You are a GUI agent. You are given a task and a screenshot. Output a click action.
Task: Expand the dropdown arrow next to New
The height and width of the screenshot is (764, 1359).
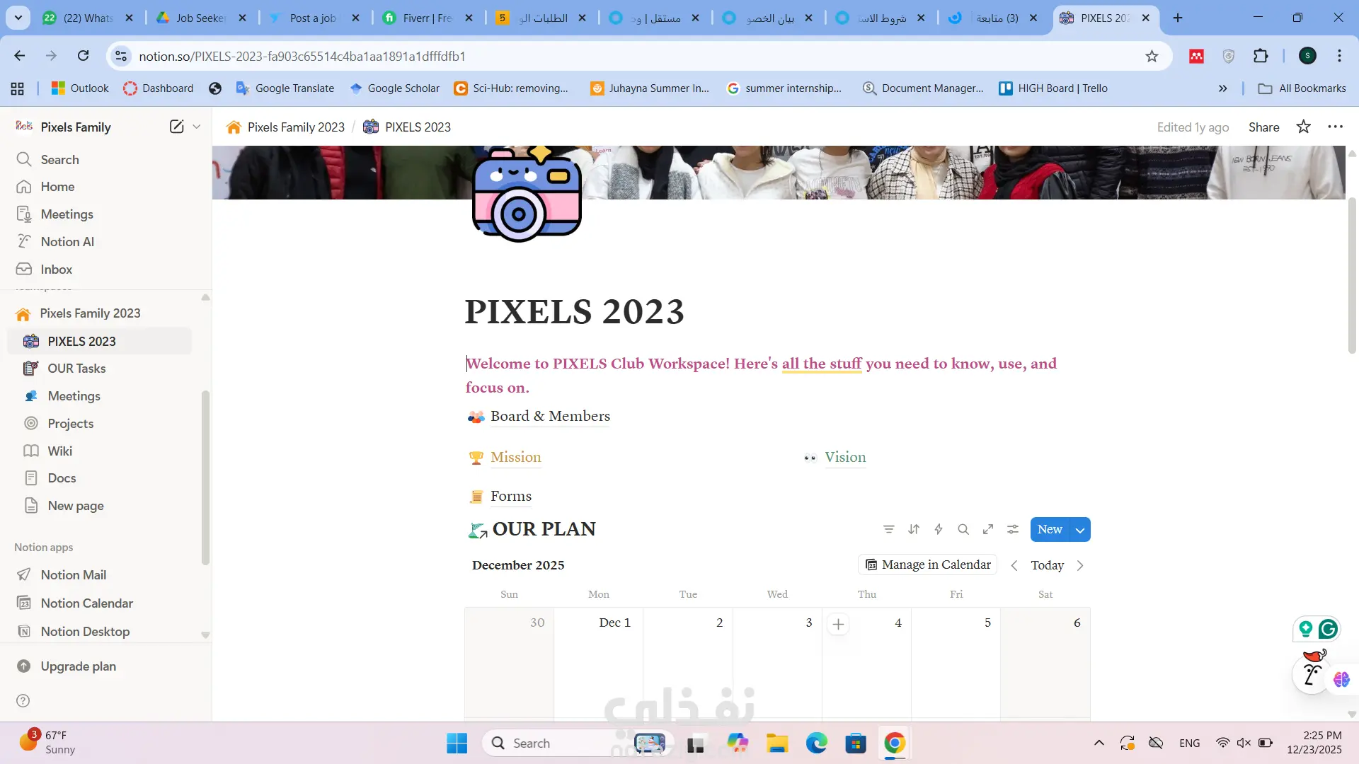[x=1080, y=530]
